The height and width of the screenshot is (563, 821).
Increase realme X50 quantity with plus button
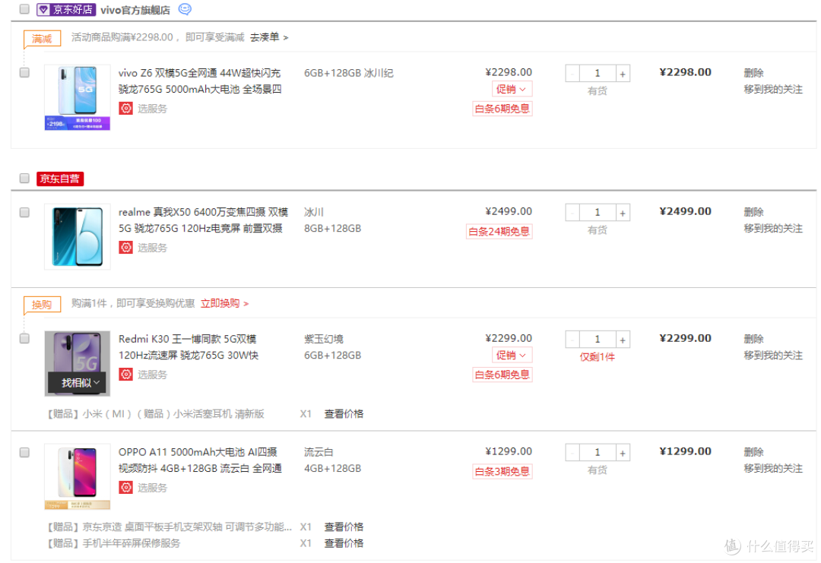[623, 213]
